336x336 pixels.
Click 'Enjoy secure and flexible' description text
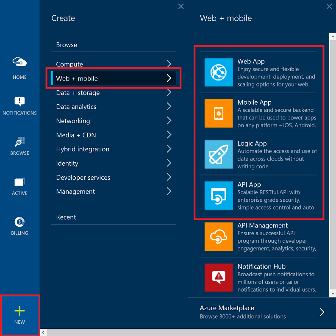click(268, 69)
